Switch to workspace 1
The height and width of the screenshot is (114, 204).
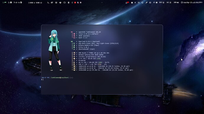(x=4, y=2)
